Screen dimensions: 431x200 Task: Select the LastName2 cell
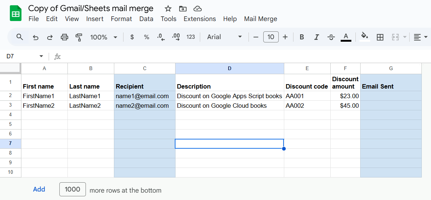(91, 106)
